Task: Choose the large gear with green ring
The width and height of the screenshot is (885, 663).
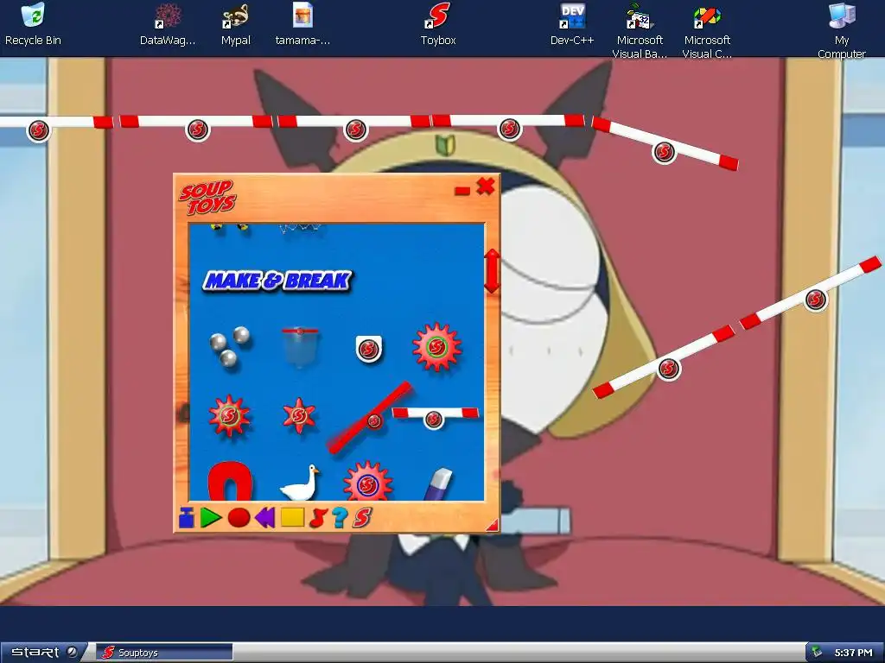Action: tap(436, 347)
